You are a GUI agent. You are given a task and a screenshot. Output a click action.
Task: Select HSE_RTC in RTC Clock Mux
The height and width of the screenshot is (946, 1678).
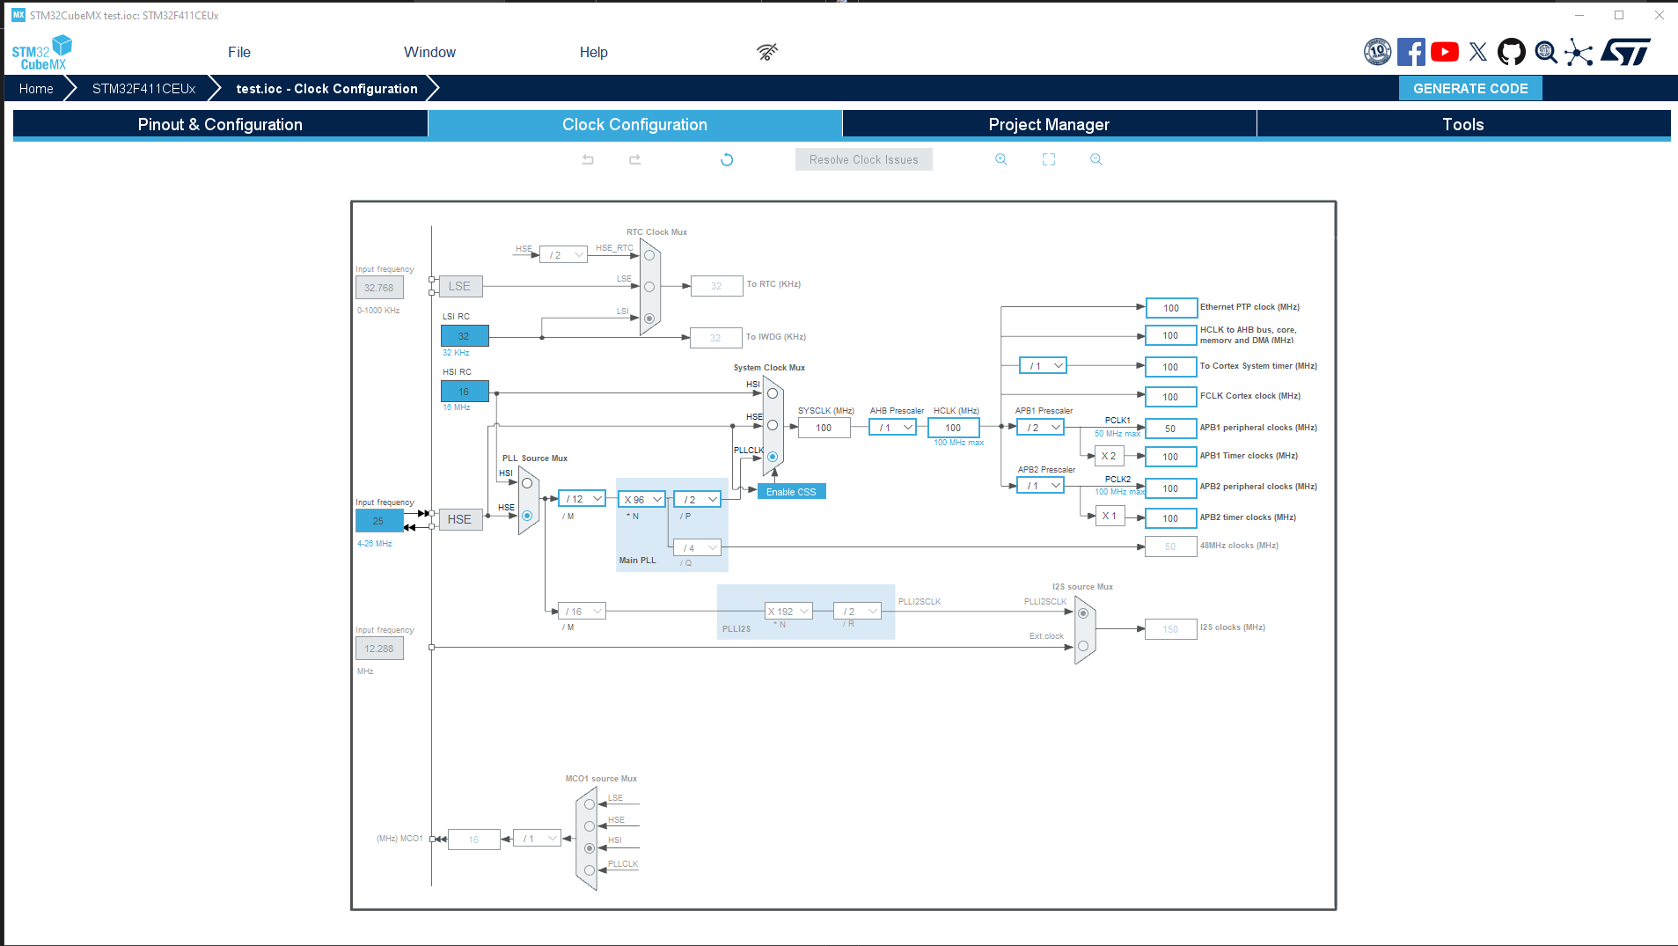(649, 255)
